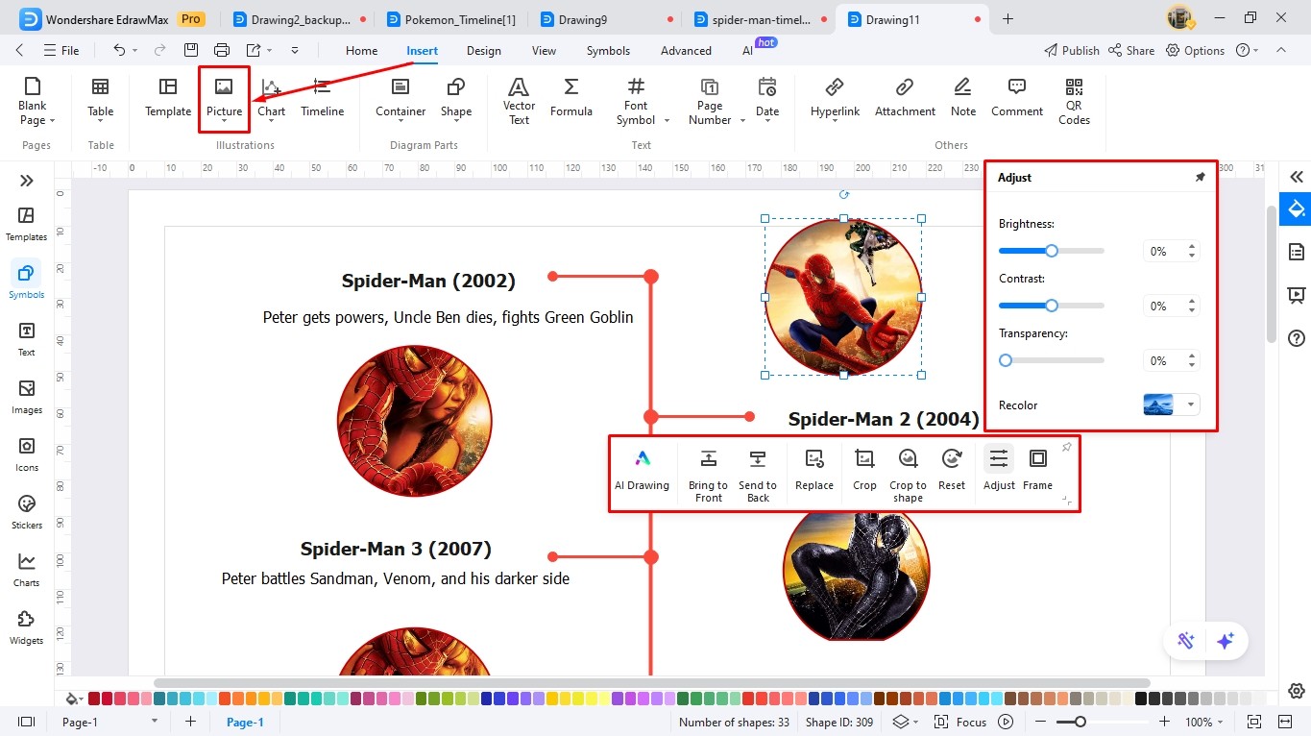1311x736 pixels.
Task: Open the View ribbon tab
Action: 544,51
